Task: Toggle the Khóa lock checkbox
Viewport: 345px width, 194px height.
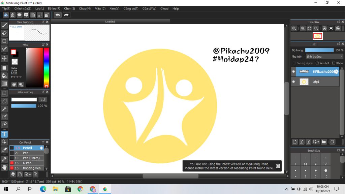Action: coord(334,63)
